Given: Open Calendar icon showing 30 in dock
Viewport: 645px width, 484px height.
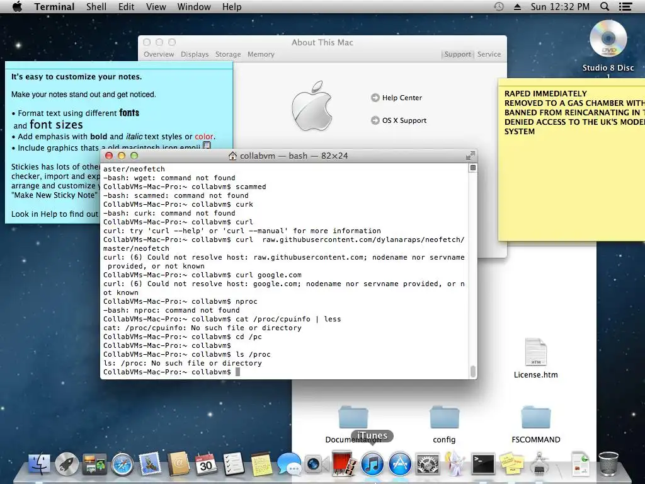Looking at the screenshot, I should click(206, 464).
